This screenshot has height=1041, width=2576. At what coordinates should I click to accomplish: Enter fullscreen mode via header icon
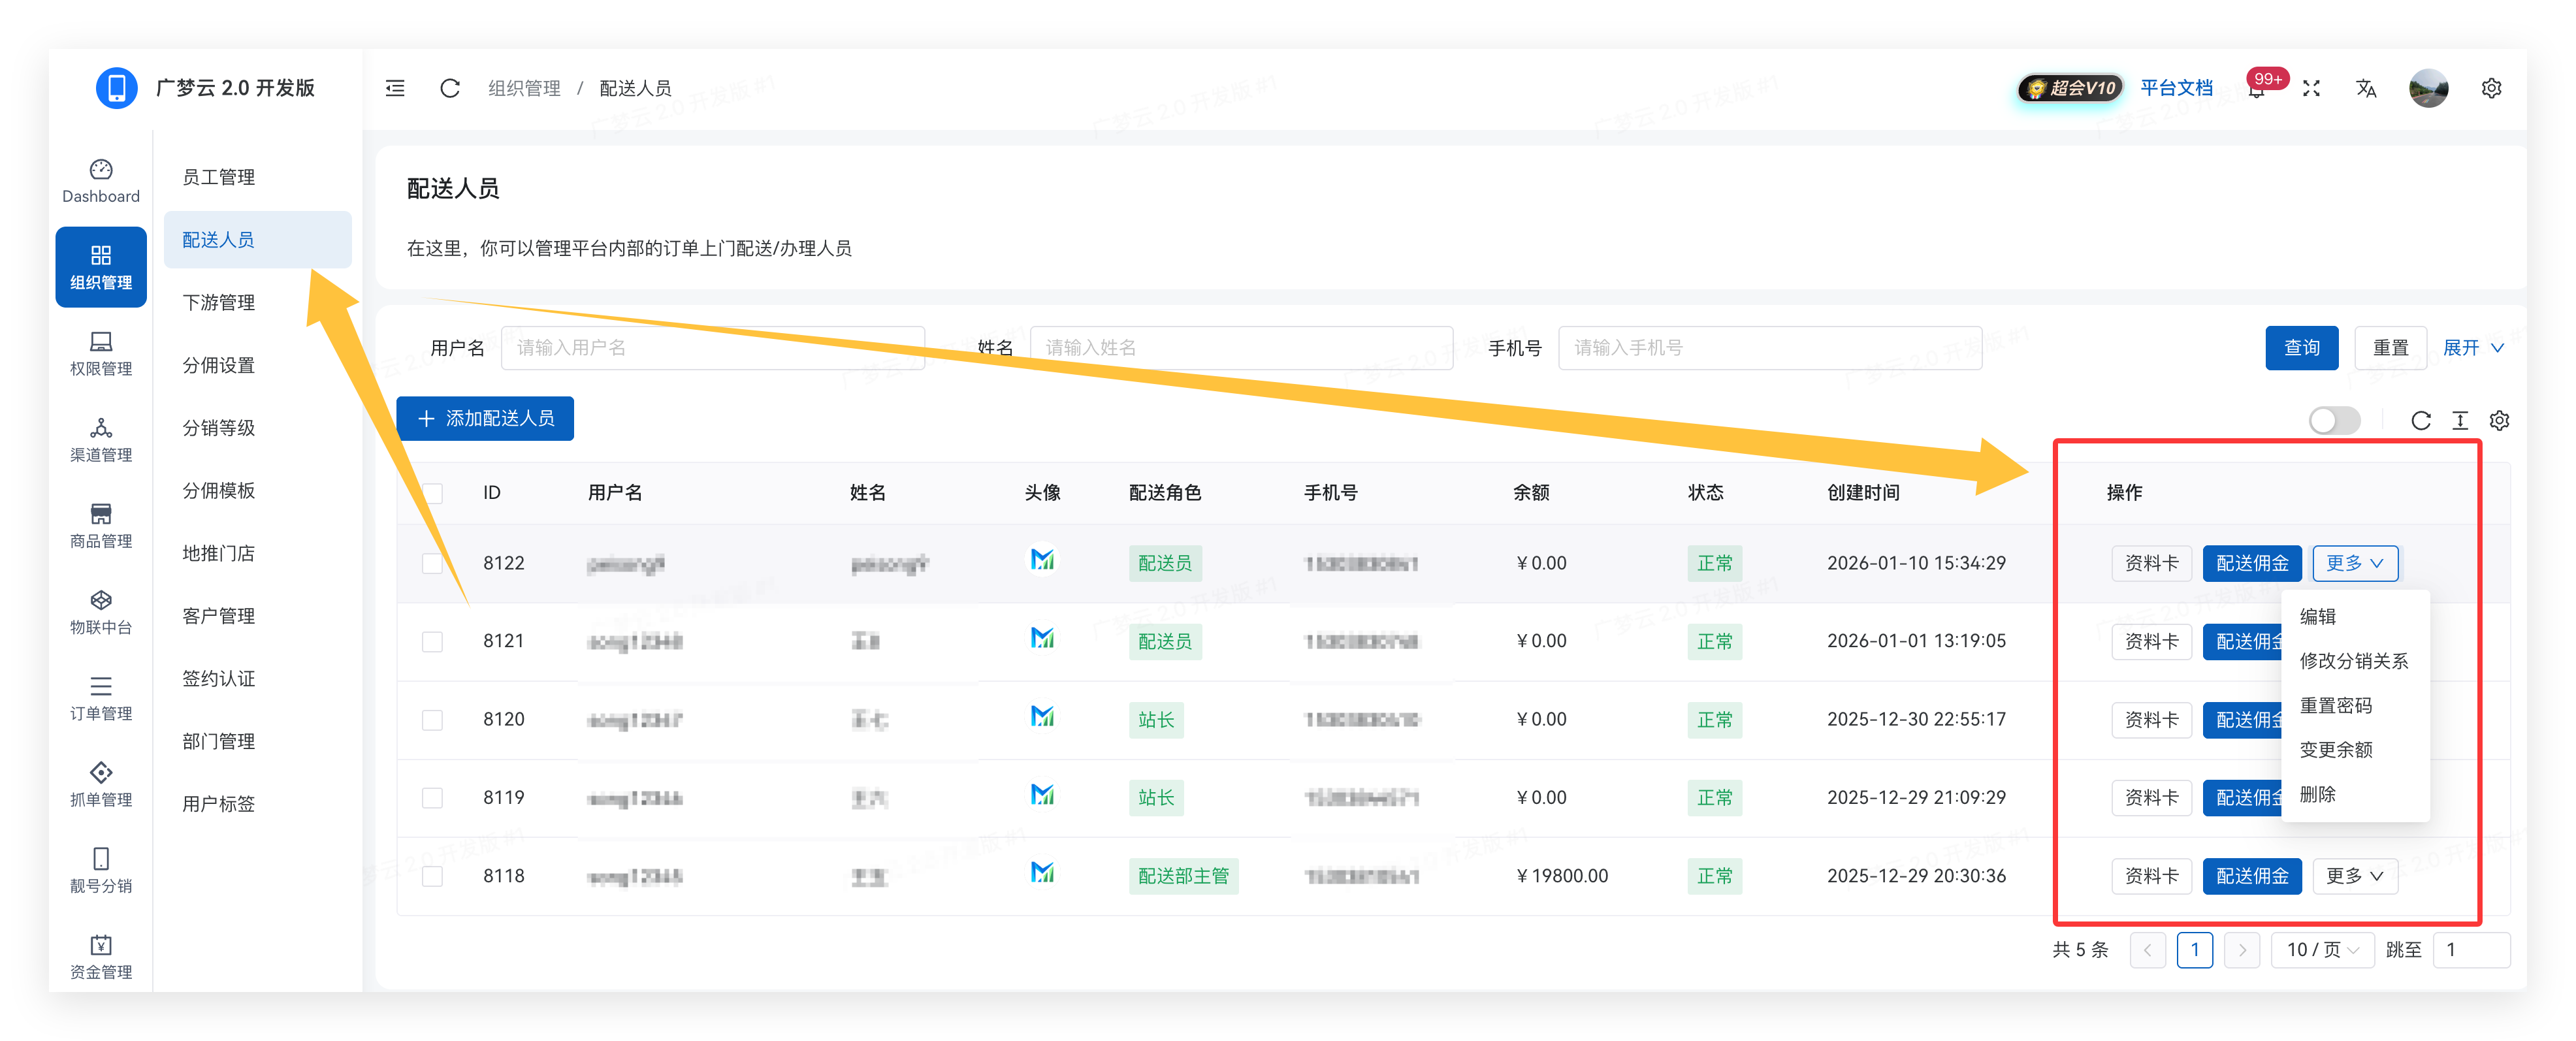(2311, 88)
